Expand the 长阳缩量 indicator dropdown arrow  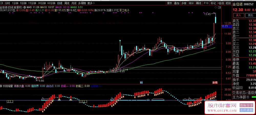coord(1,86)
